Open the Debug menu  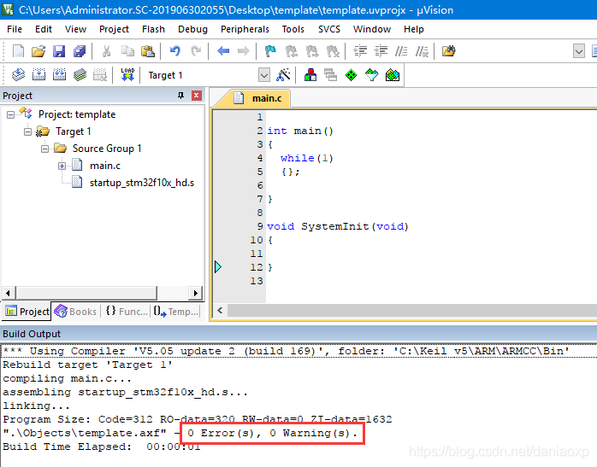192,29
